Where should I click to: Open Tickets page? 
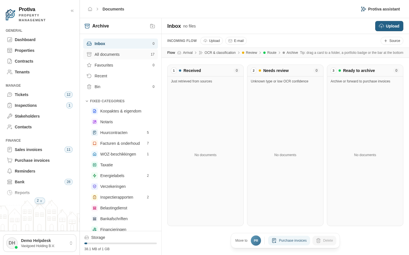40,95
